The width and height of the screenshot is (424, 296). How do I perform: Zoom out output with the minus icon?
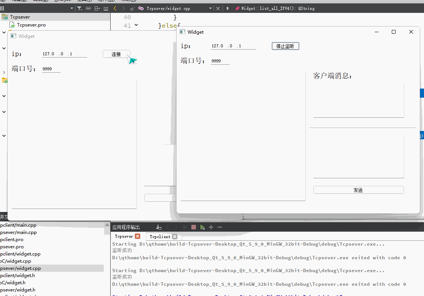pyautogui.click(x=220, y=227)
